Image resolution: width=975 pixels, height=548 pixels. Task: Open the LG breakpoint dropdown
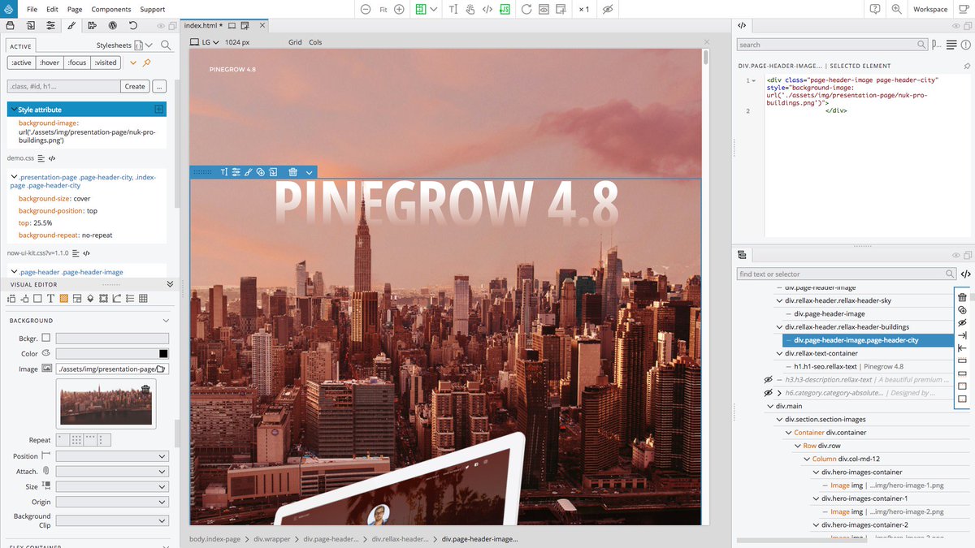206,42
